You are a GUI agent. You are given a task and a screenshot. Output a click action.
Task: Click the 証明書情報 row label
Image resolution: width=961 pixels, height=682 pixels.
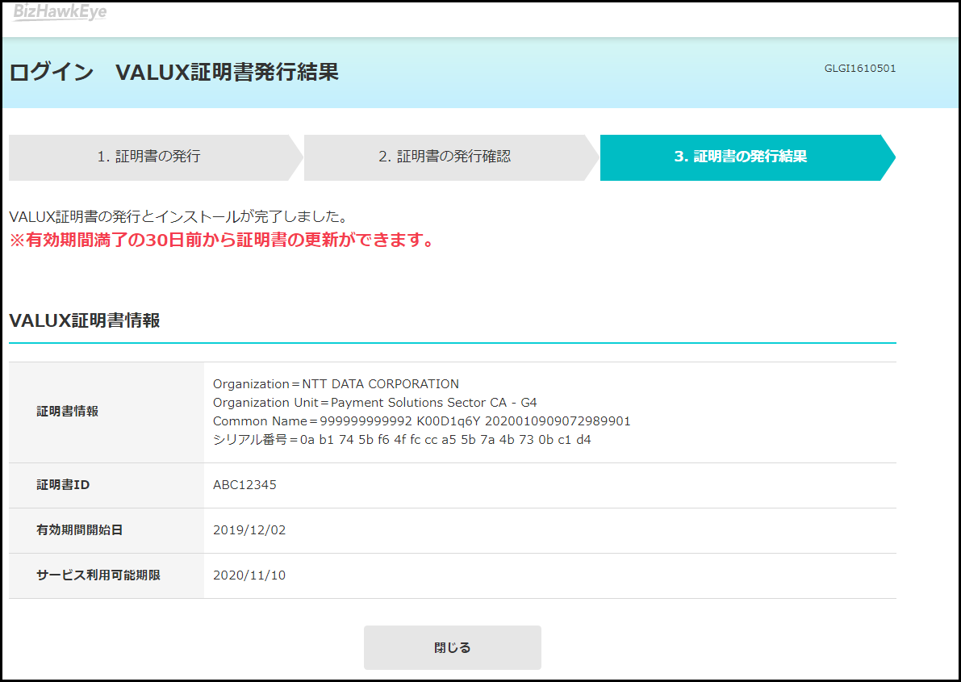[x=68, y=412]
